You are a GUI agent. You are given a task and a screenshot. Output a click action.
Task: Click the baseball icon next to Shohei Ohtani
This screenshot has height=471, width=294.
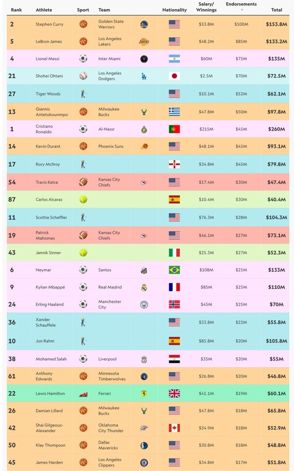tap(83, 76)
